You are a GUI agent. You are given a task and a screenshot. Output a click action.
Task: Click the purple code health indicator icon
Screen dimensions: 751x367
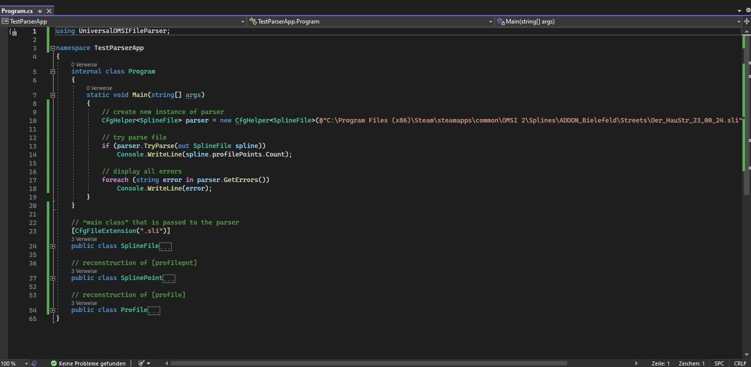34,363
